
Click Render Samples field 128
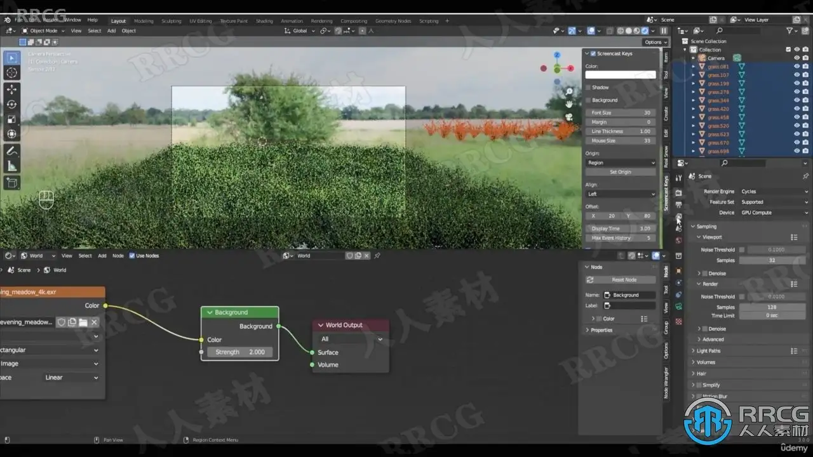click(774, 307)
